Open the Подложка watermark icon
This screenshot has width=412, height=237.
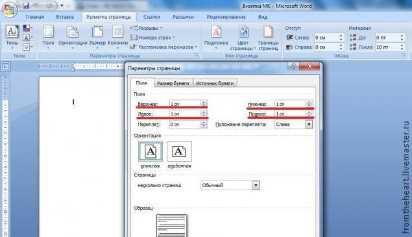click(x=216, y=32)
